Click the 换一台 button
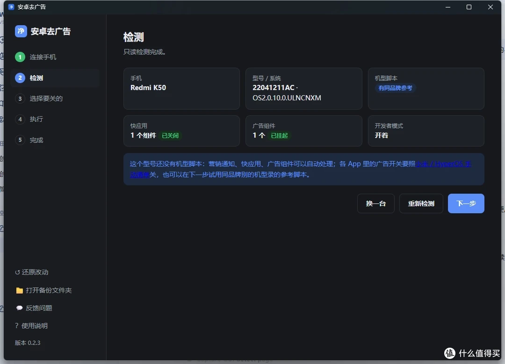 coord(375,203)
